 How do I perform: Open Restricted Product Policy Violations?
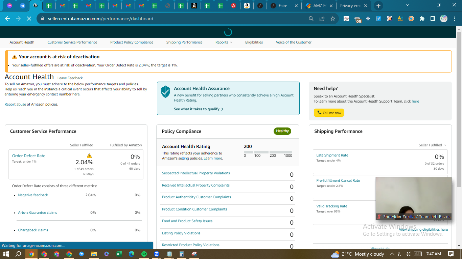[x=191, y=245]
